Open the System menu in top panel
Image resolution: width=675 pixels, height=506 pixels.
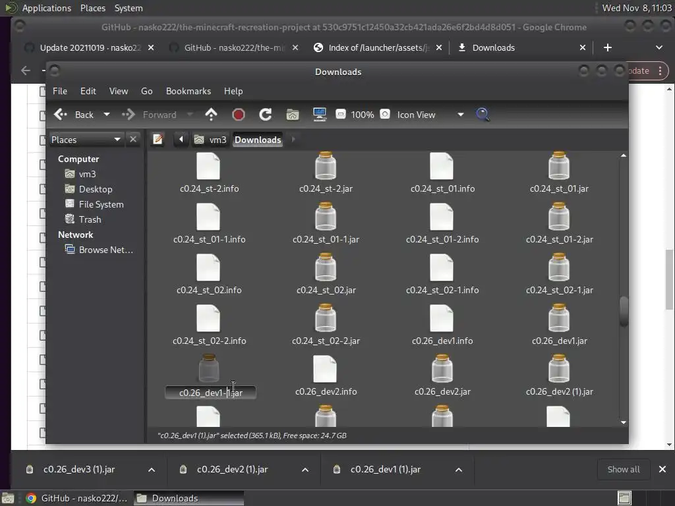(x=129, y=8)
